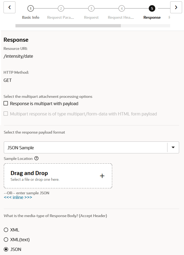Jump to Request Para... step label

60,17
